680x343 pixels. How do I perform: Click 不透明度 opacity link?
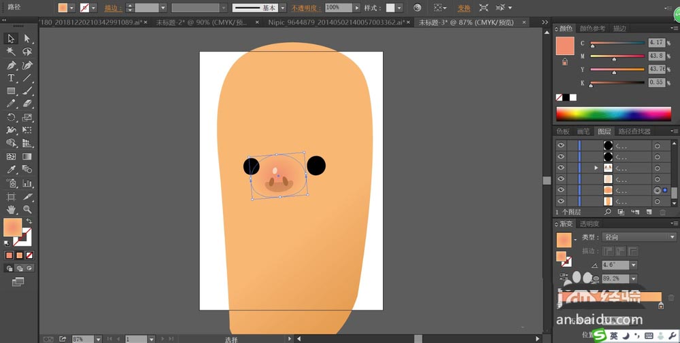click(x=306, y=7)
